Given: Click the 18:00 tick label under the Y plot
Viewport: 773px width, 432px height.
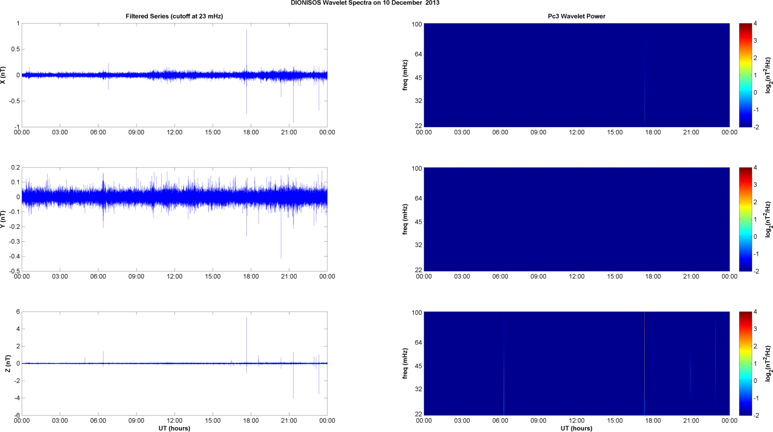Looking at the screenshot, I should tap(251, 277).
